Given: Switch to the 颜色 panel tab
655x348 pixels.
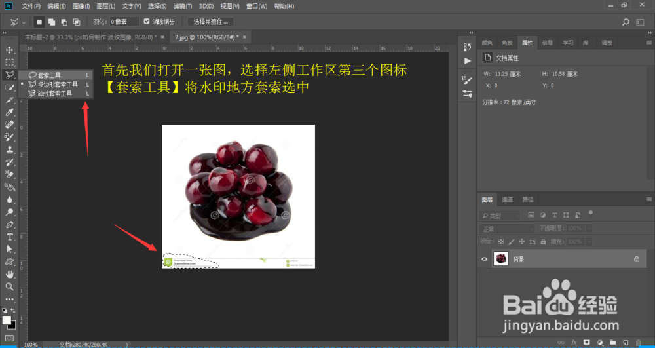Looking at the screenshot, I should pos(487,43).
